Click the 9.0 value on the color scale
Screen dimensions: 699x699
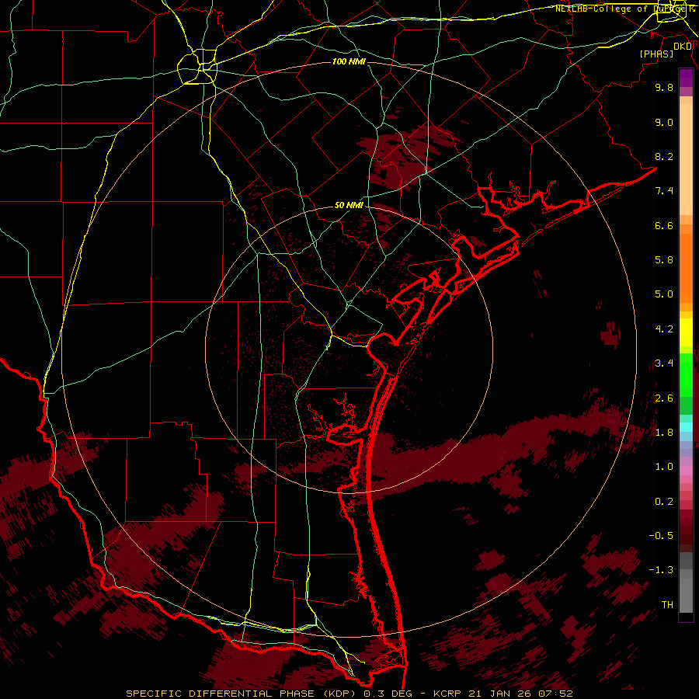coord(664,122)
